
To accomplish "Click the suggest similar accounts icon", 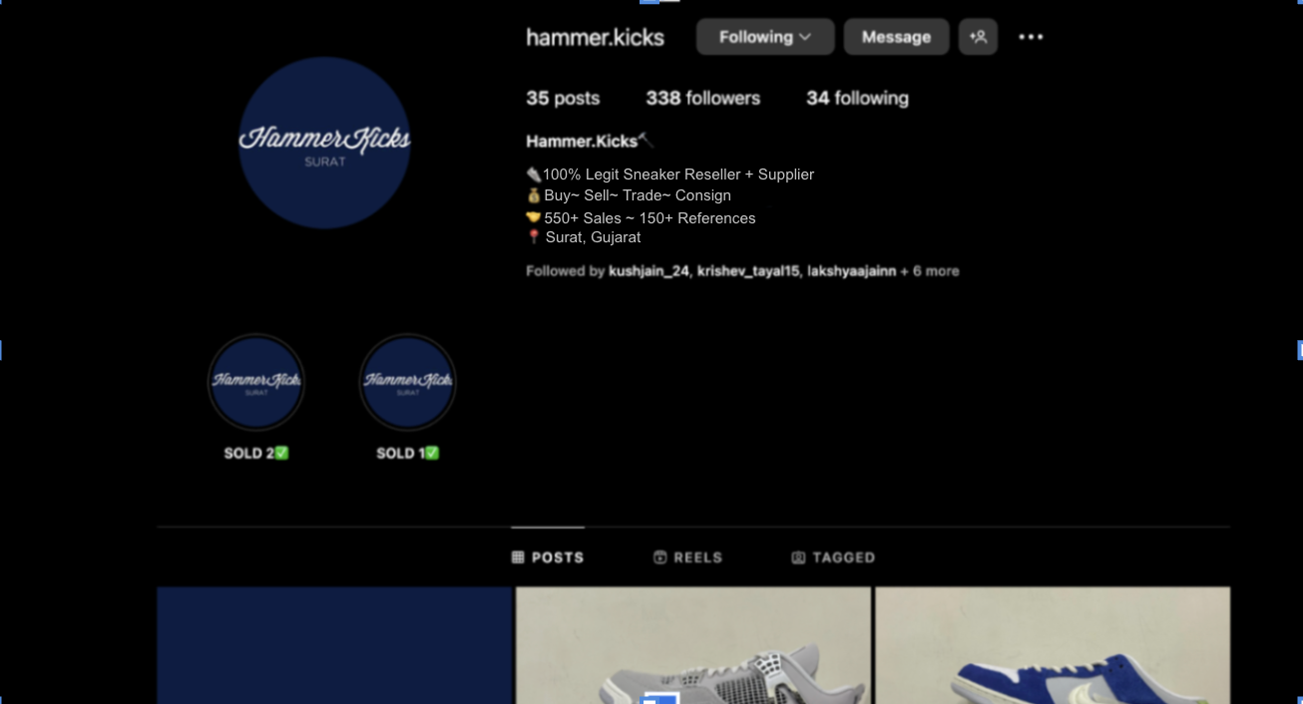I will click(x=978, y=37).
